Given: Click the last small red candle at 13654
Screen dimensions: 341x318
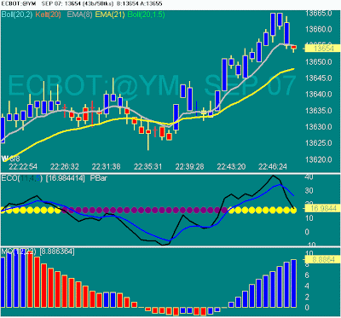Looking at the screenshot, I should [x=294, y=48].
